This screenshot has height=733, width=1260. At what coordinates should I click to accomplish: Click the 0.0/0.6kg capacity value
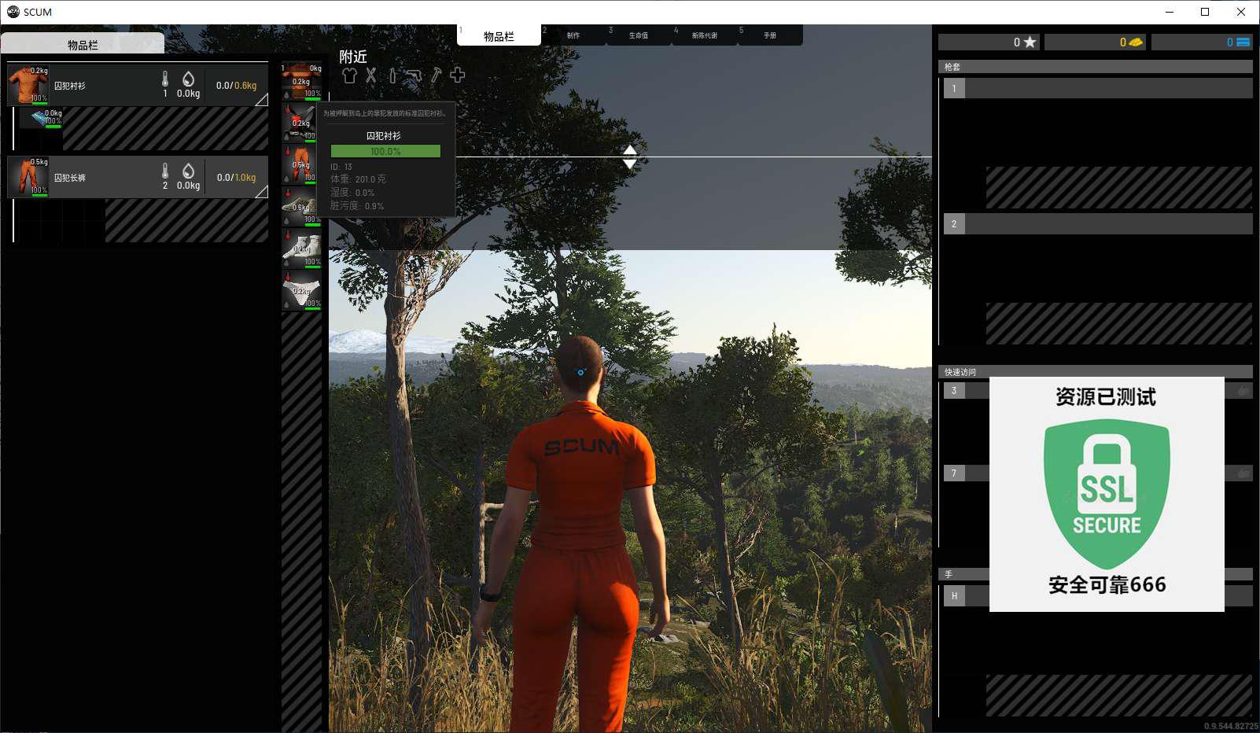(x=236, y=86)
